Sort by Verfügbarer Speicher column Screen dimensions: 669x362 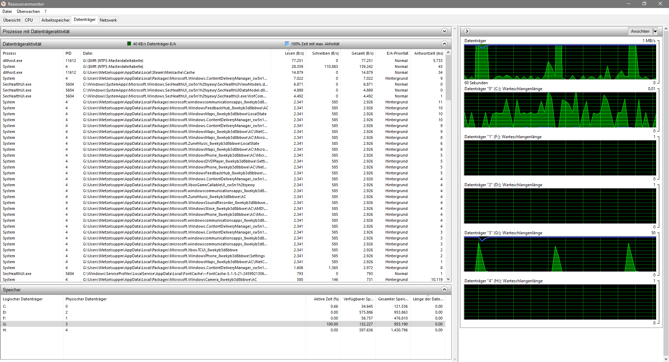(x=358, y=299)
